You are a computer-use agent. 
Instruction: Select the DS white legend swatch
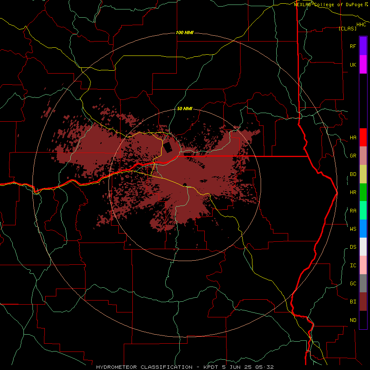click(x=363, y=247)
